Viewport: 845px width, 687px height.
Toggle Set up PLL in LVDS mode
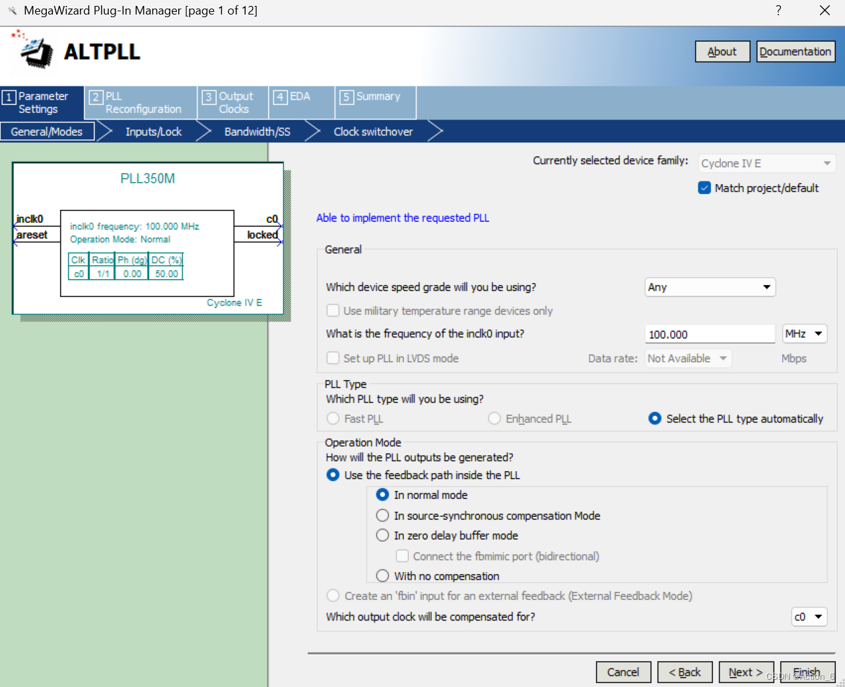(x=333, y=358)
